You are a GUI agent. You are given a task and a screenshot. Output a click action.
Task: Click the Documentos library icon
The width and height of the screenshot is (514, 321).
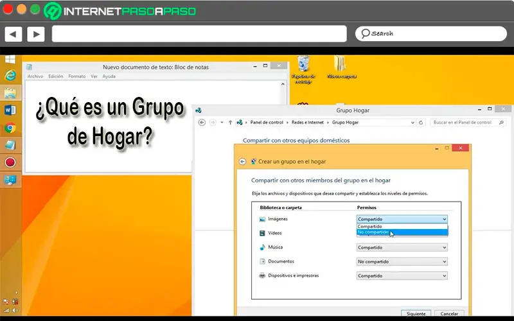point(262,261)
